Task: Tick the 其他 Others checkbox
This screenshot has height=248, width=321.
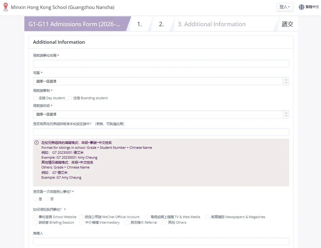Action: point(165,222)
